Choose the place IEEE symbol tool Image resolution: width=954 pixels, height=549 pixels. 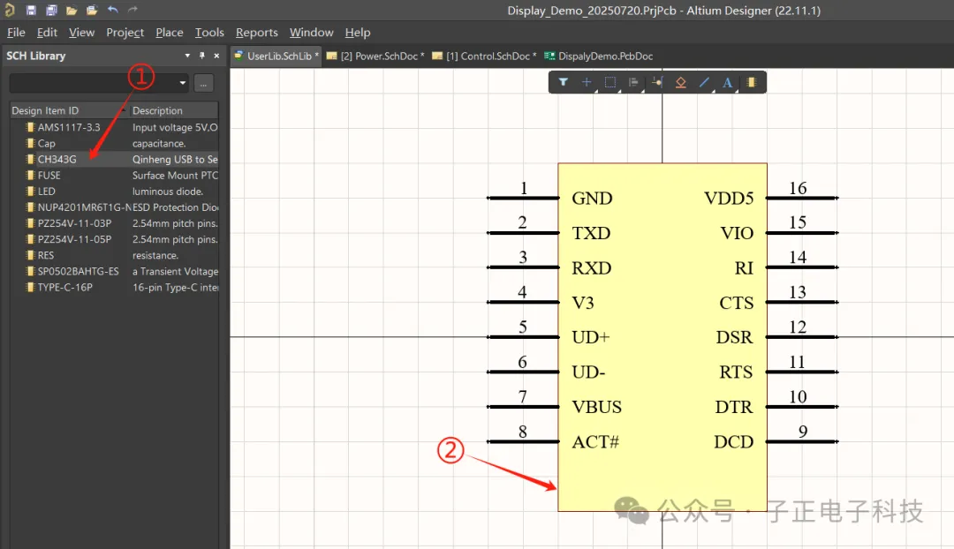pos(681,82)
